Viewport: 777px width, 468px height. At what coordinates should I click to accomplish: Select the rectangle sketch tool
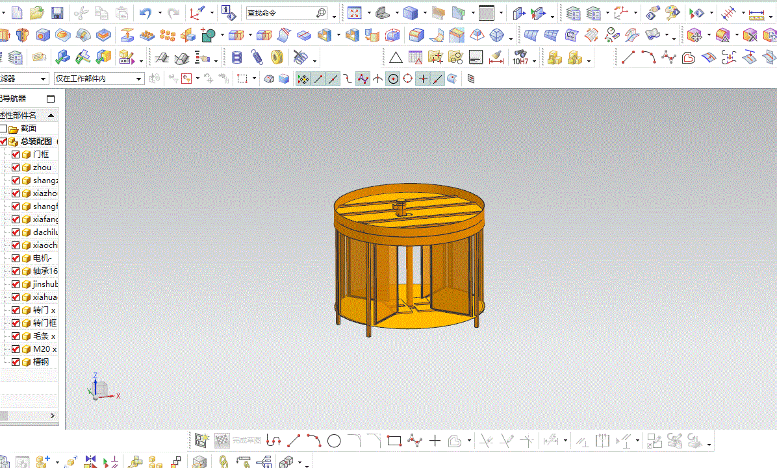click(394, 440)
